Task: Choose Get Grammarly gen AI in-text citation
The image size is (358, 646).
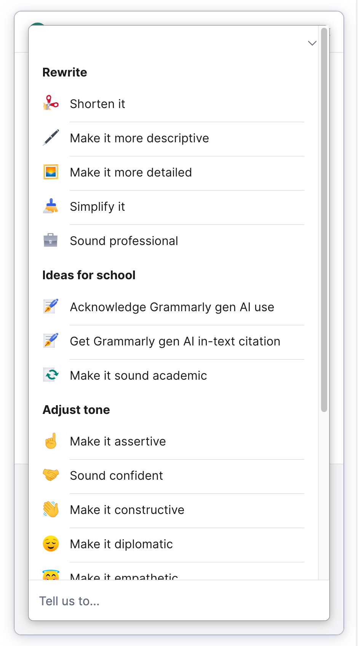Action: point(175,341)
